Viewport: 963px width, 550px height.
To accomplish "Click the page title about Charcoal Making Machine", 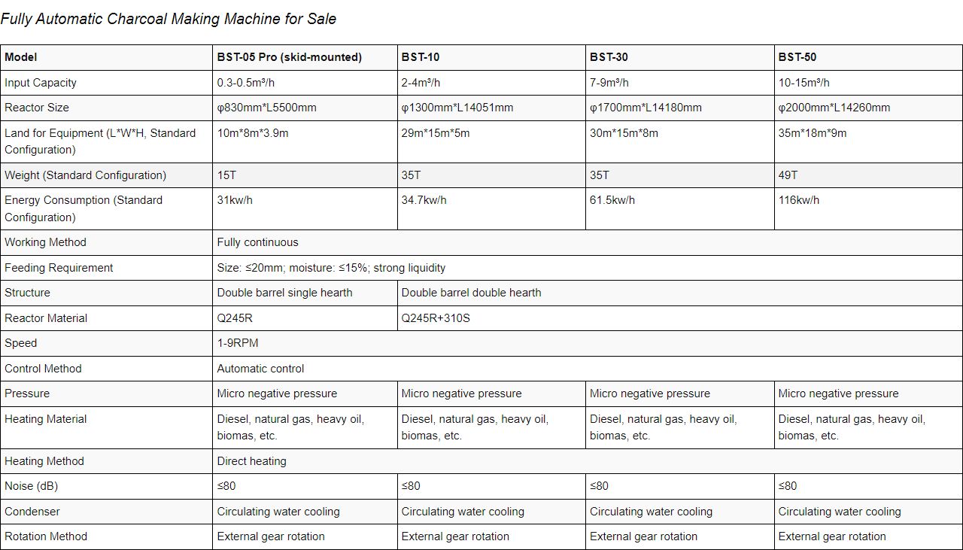I will [169, 19].
